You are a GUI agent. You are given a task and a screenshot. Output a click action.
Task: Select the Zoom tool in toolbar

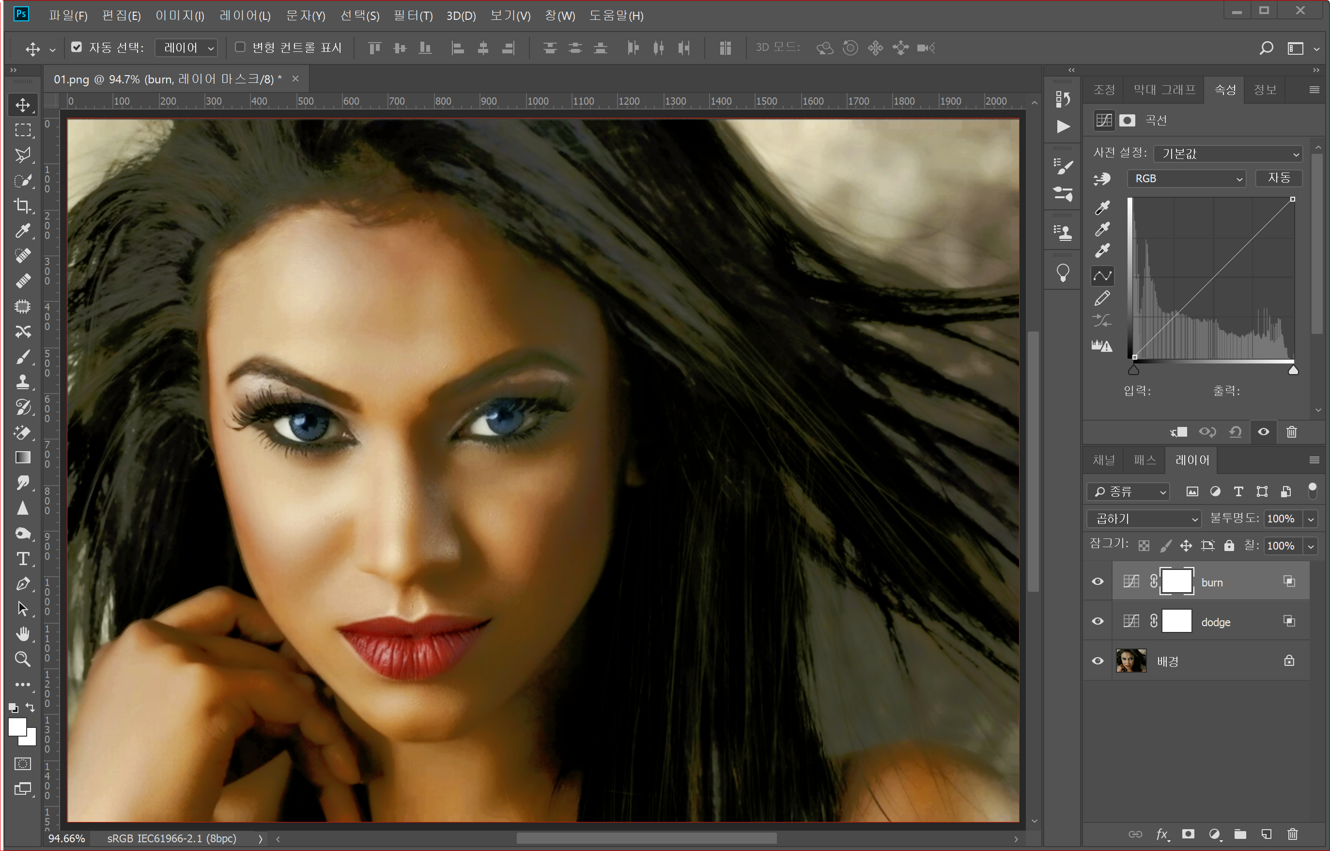[23, 659]
